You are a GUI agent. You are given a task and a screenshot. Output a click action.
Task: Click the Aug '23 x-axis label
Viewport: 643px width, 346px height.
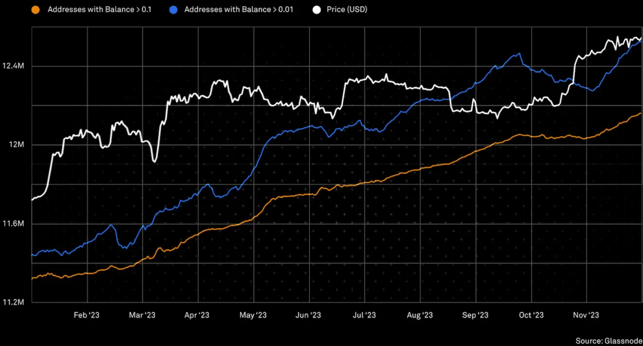[420, 315]
